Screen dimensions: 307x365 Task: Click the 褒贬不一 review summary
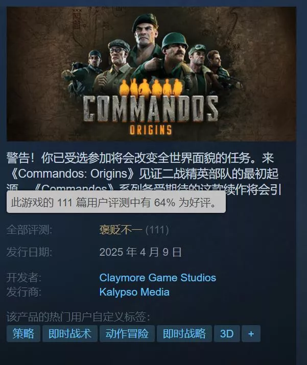click(121, 230)
